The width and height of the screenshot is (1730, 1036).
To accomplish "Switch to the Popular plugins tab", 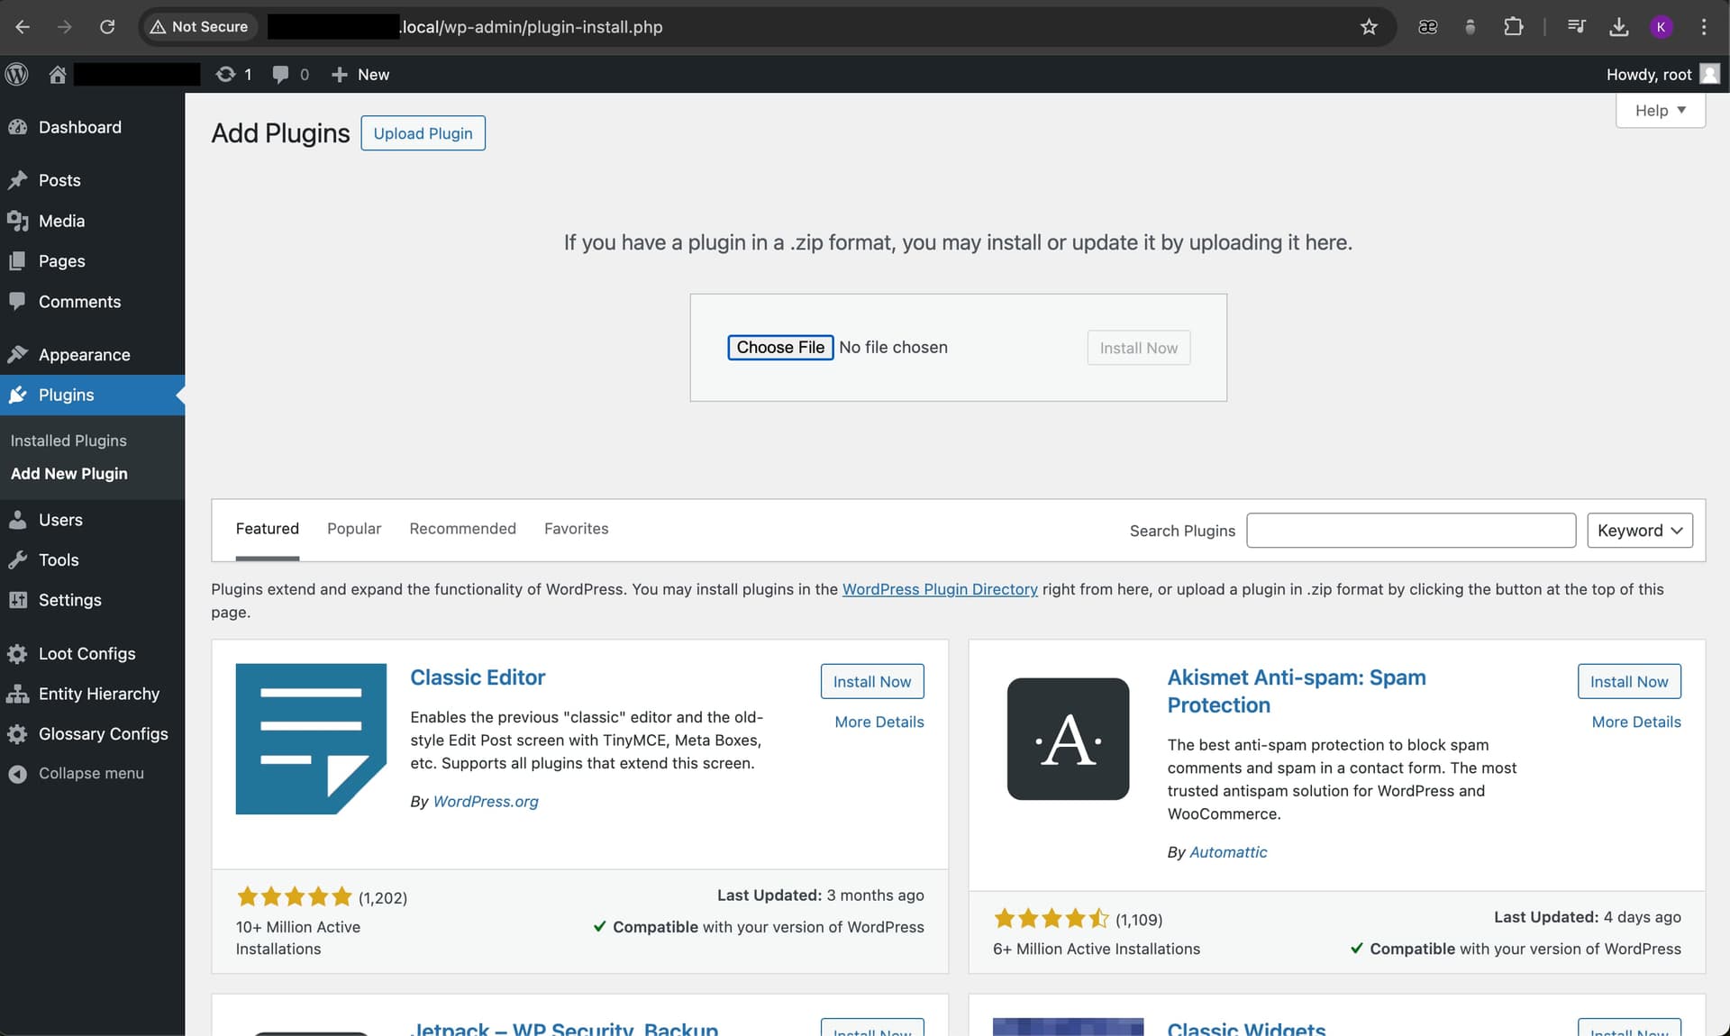I will [x=354, y=529].
